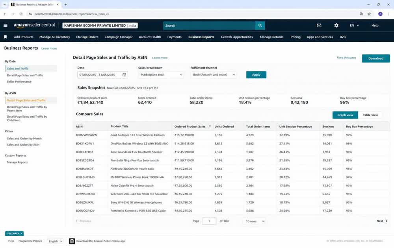This screenshot has width=394, height=248.
Task: Open Payments menu
Action: (175, 37)
